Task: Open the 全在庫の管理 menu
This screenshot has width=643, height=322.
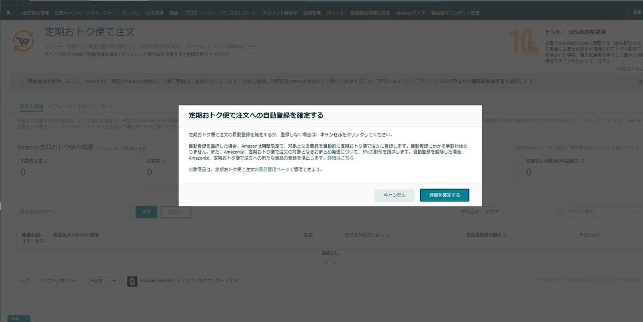Action: point(36,12)
